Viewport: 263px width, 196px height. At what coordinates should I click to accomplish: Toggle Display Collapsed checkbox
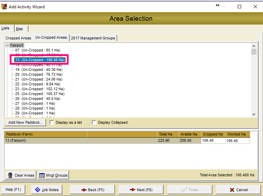click(94, 122)
